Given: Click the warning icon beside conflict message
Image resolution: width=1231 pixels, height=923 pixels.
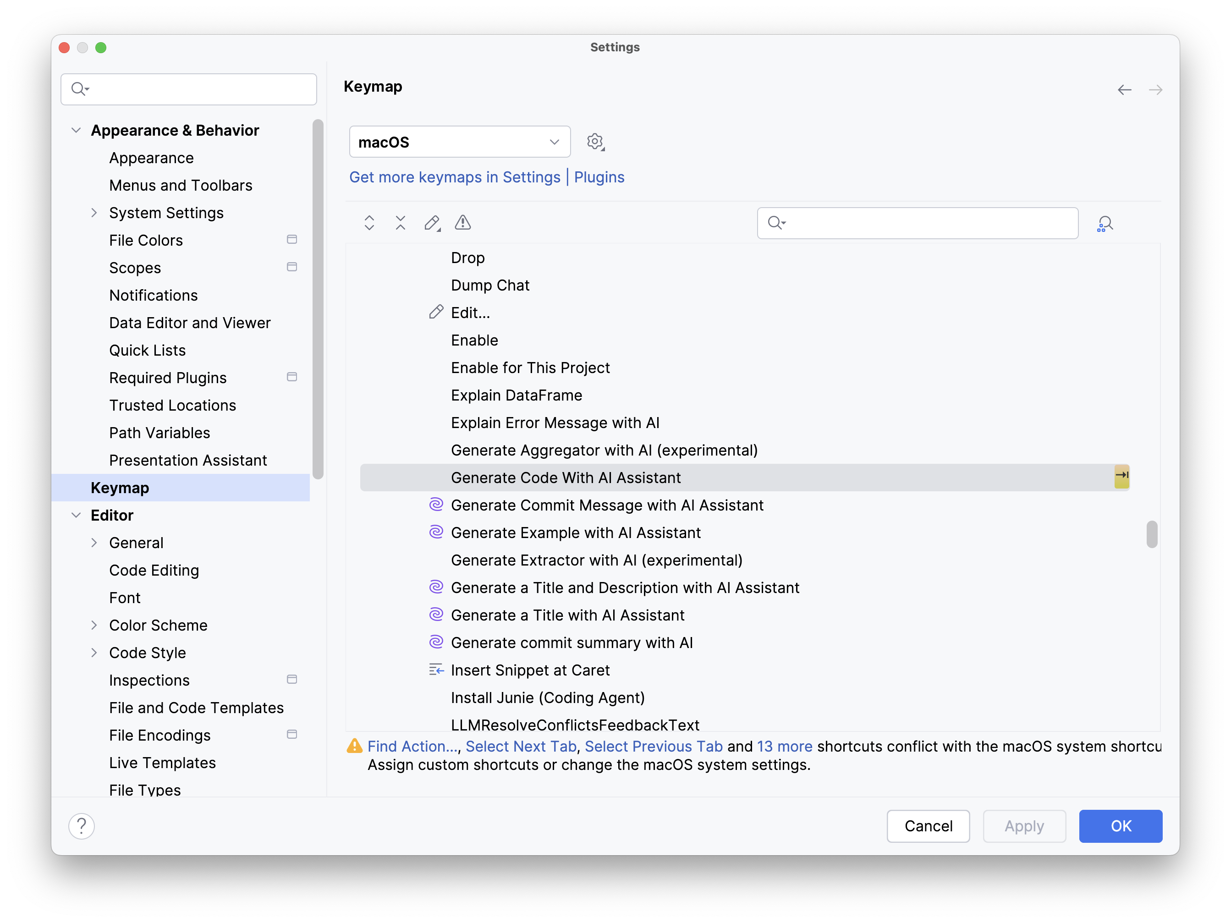Looking at the screenshot, I should (x=355, y=746).
